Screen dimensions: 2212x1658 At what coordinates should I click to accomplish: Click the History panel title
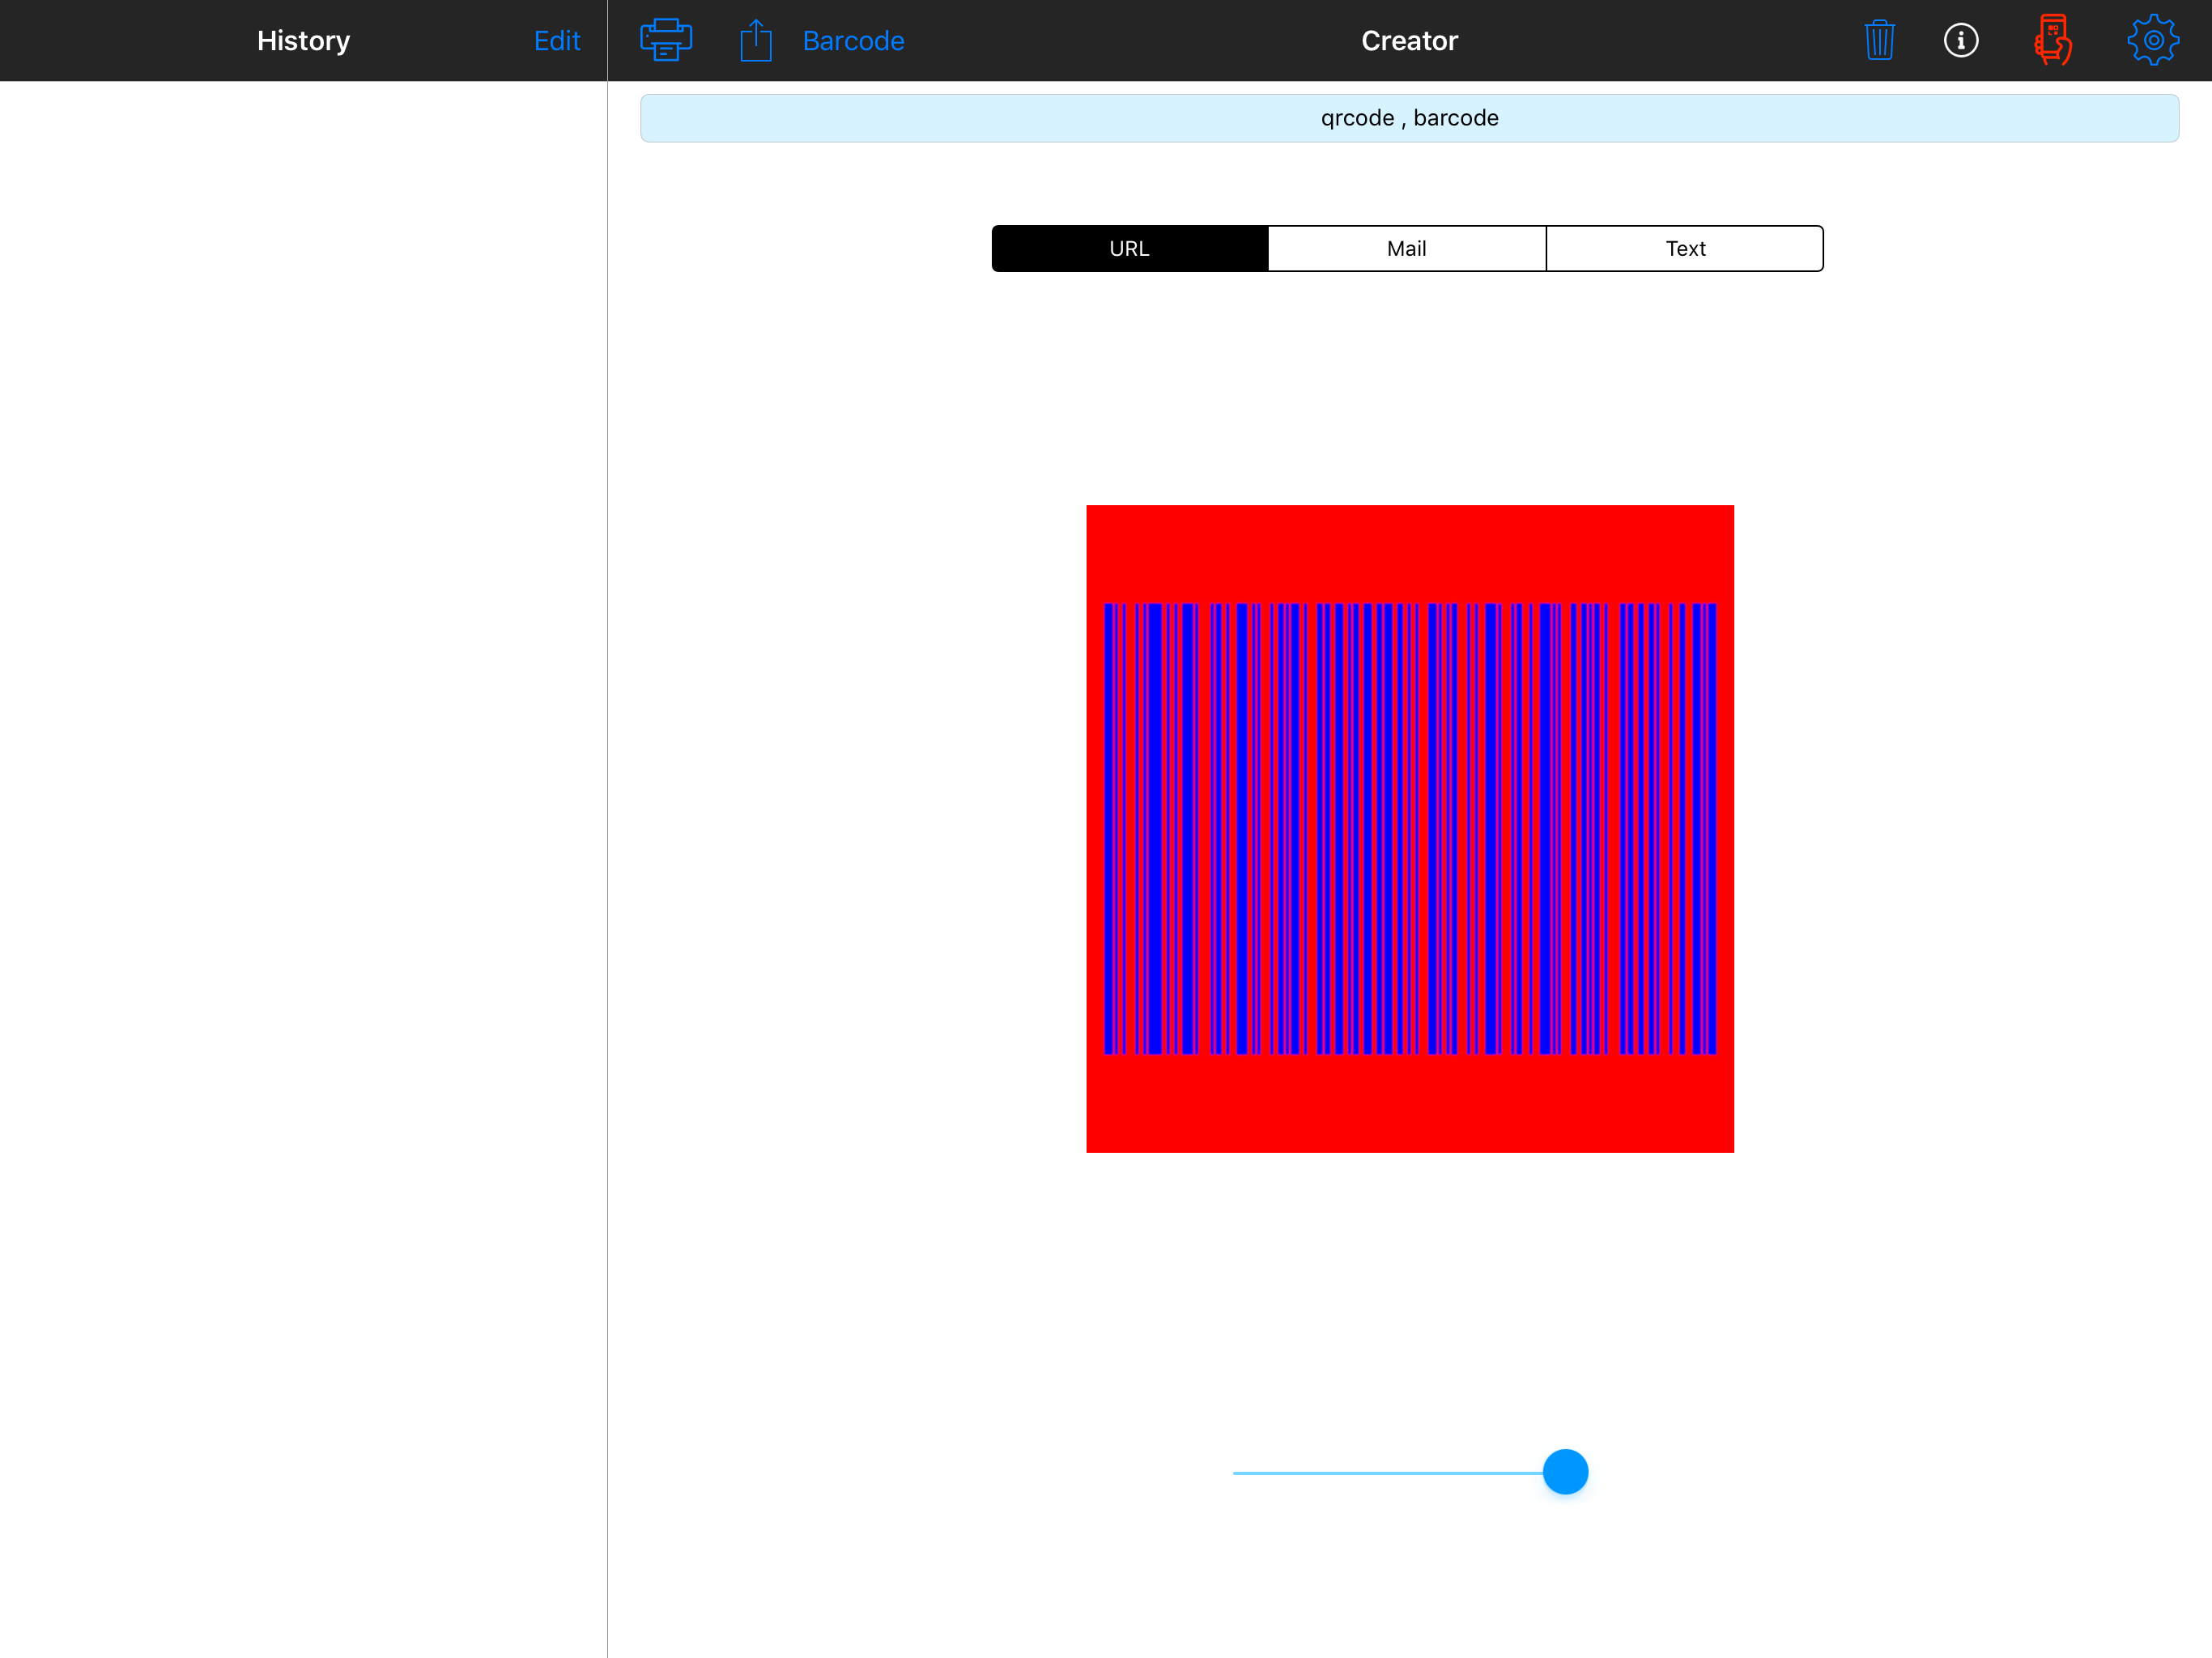(303, 40)
